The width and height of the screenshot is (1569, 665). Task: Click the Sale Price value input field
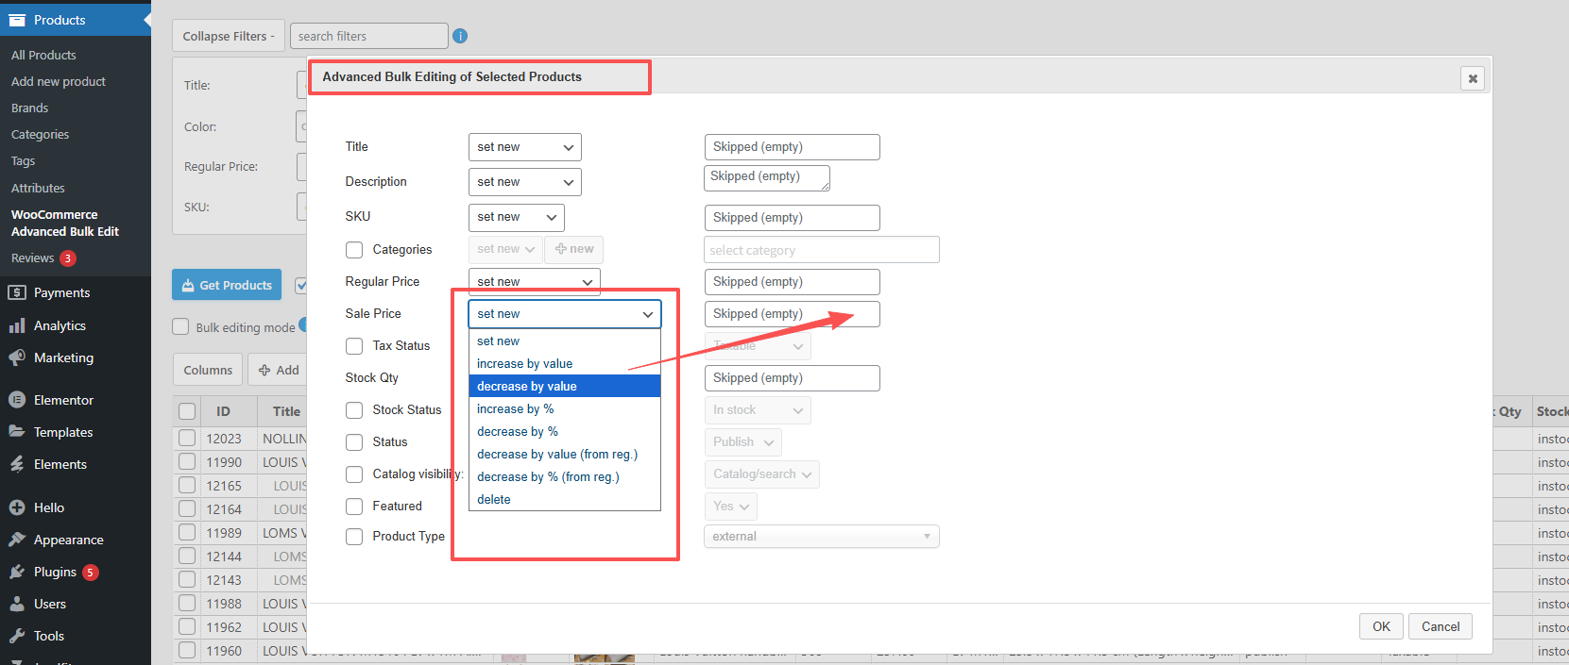tap(792, 314)
